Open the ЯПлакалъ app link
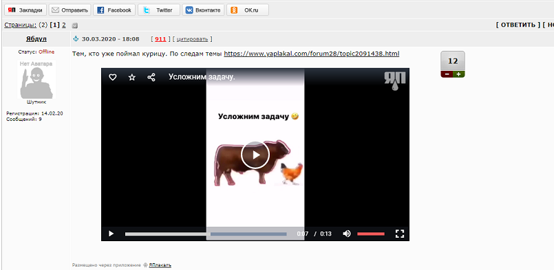The width and height of the screenshot is (554, 270). coord(160,265)
